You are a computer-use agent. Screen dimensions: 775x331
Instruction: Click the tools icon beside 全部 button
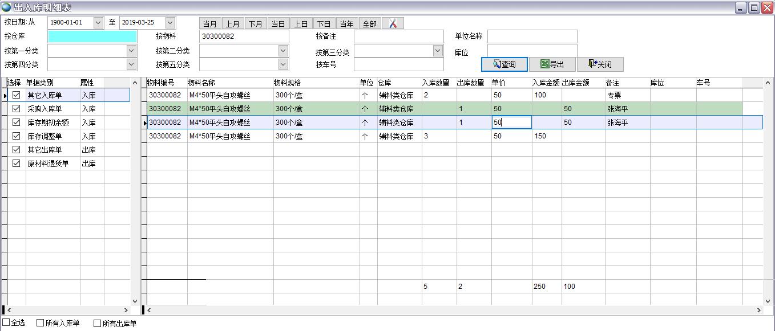(x=393, y=23)
